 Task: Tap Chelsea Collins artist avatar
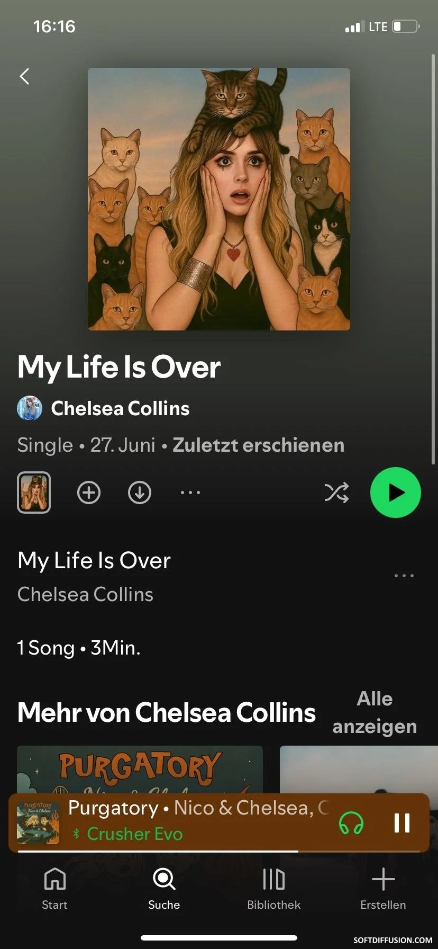[x=30, y=408]
